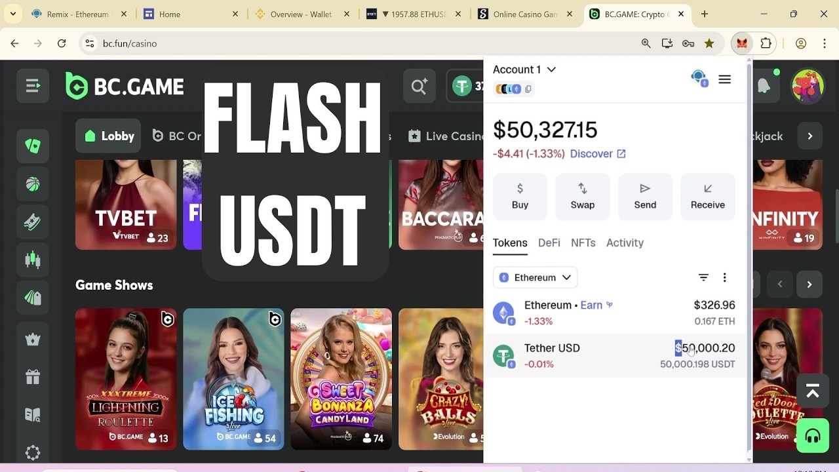839x472 pixels.
Task: Click the MetaMask network globe icon
Action: (x=699, y=78)
